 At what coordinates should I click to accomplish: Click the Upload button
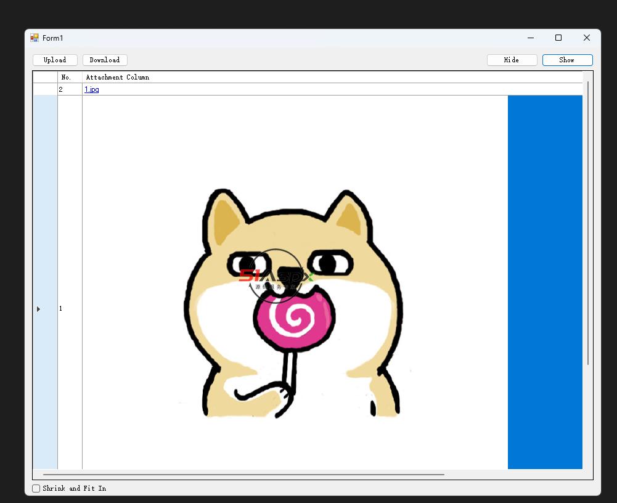[x=55, y=60]
